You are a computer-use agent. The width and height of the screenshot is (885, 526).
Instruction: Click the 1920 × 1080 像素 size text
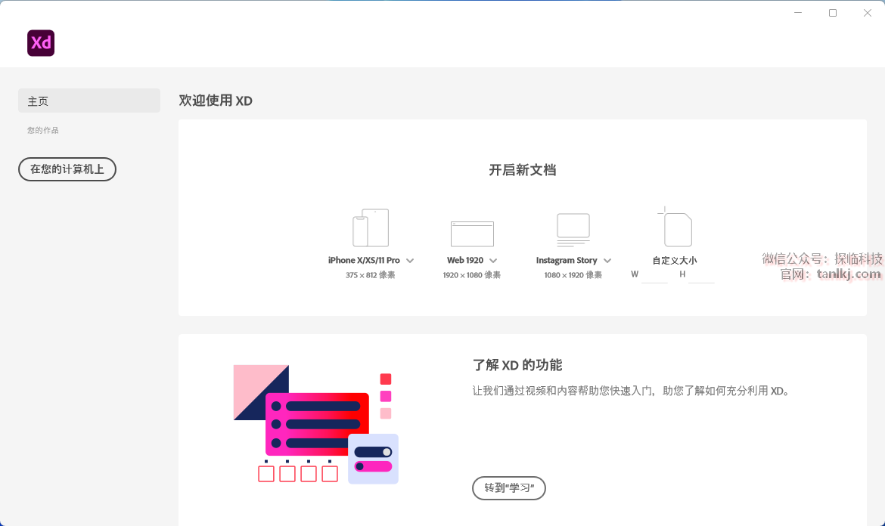471,275
